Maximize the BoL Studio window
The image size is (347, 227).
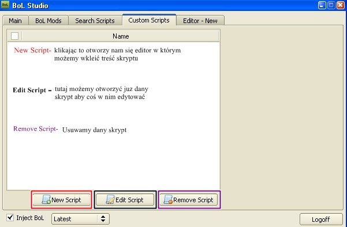coord(331,5)
